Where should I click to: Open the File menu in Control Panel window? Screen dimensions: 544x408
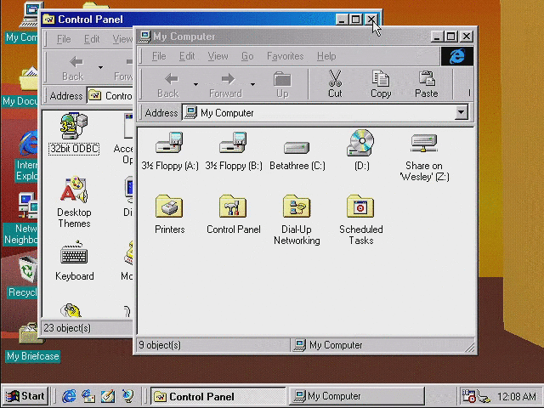click(x=64, y=39)
